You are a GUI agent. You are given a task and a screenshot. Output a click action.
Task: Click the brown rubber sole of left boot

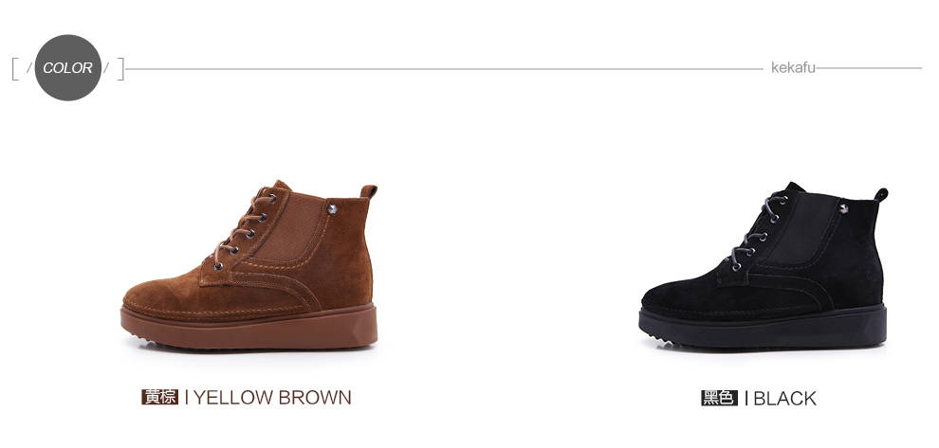click(x=249, y=328)
